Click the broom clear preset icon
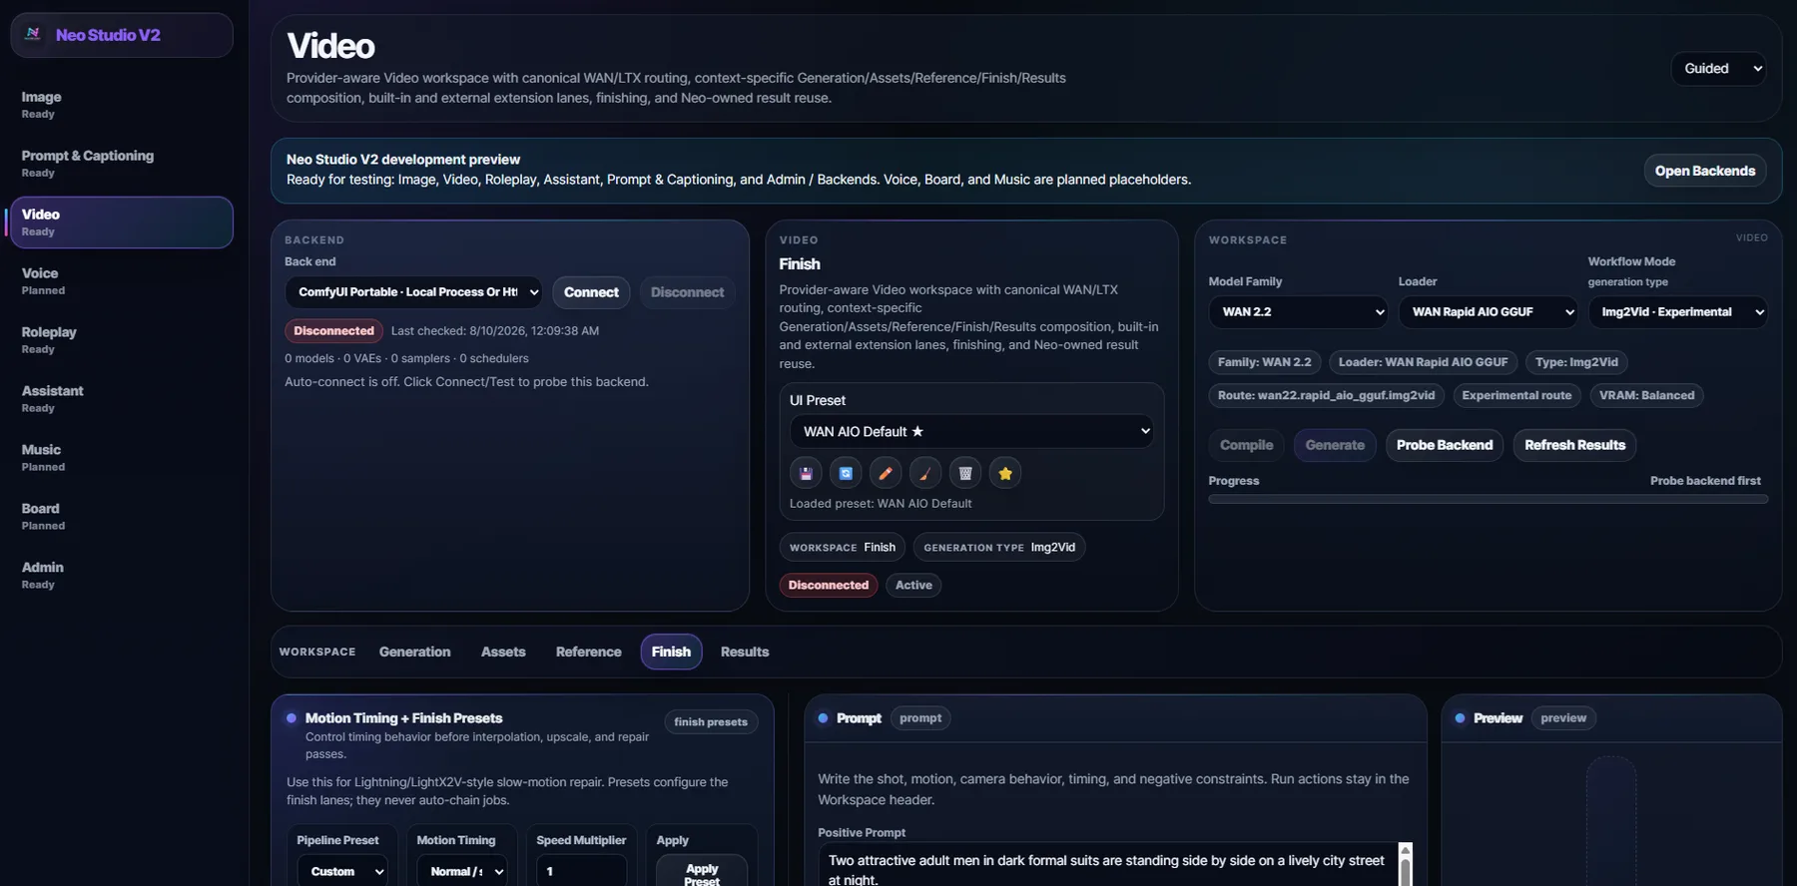This screenshot has width=1797, height=886. coord(925,474)
